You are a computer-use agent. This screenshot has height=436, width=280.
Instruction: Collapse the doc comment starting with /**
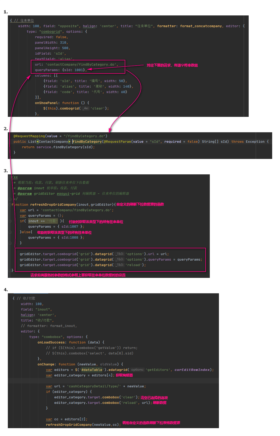point(10,177)
